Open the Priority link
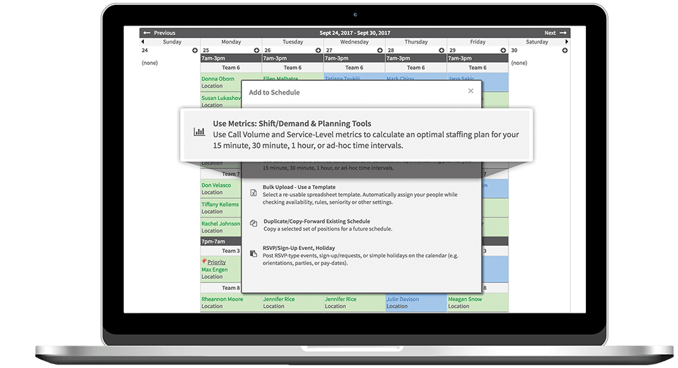This screenshot has height=368, width=678. 217,262
